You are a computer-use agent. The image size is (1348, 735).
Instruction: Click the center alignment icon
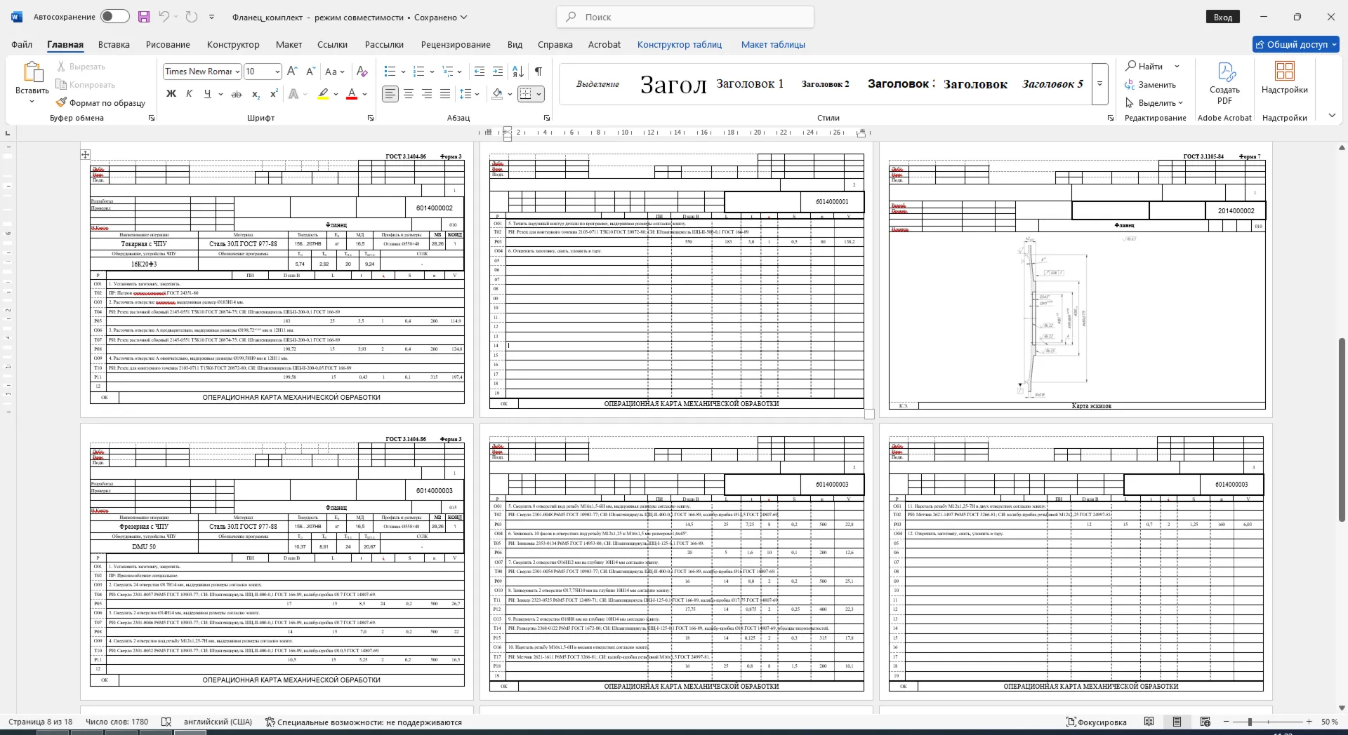click(409, 93)
